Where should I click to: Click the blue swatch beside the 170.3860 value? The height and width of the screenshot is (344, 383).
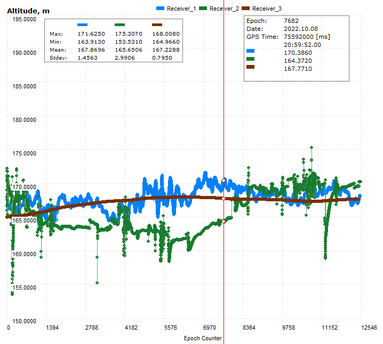251,51
